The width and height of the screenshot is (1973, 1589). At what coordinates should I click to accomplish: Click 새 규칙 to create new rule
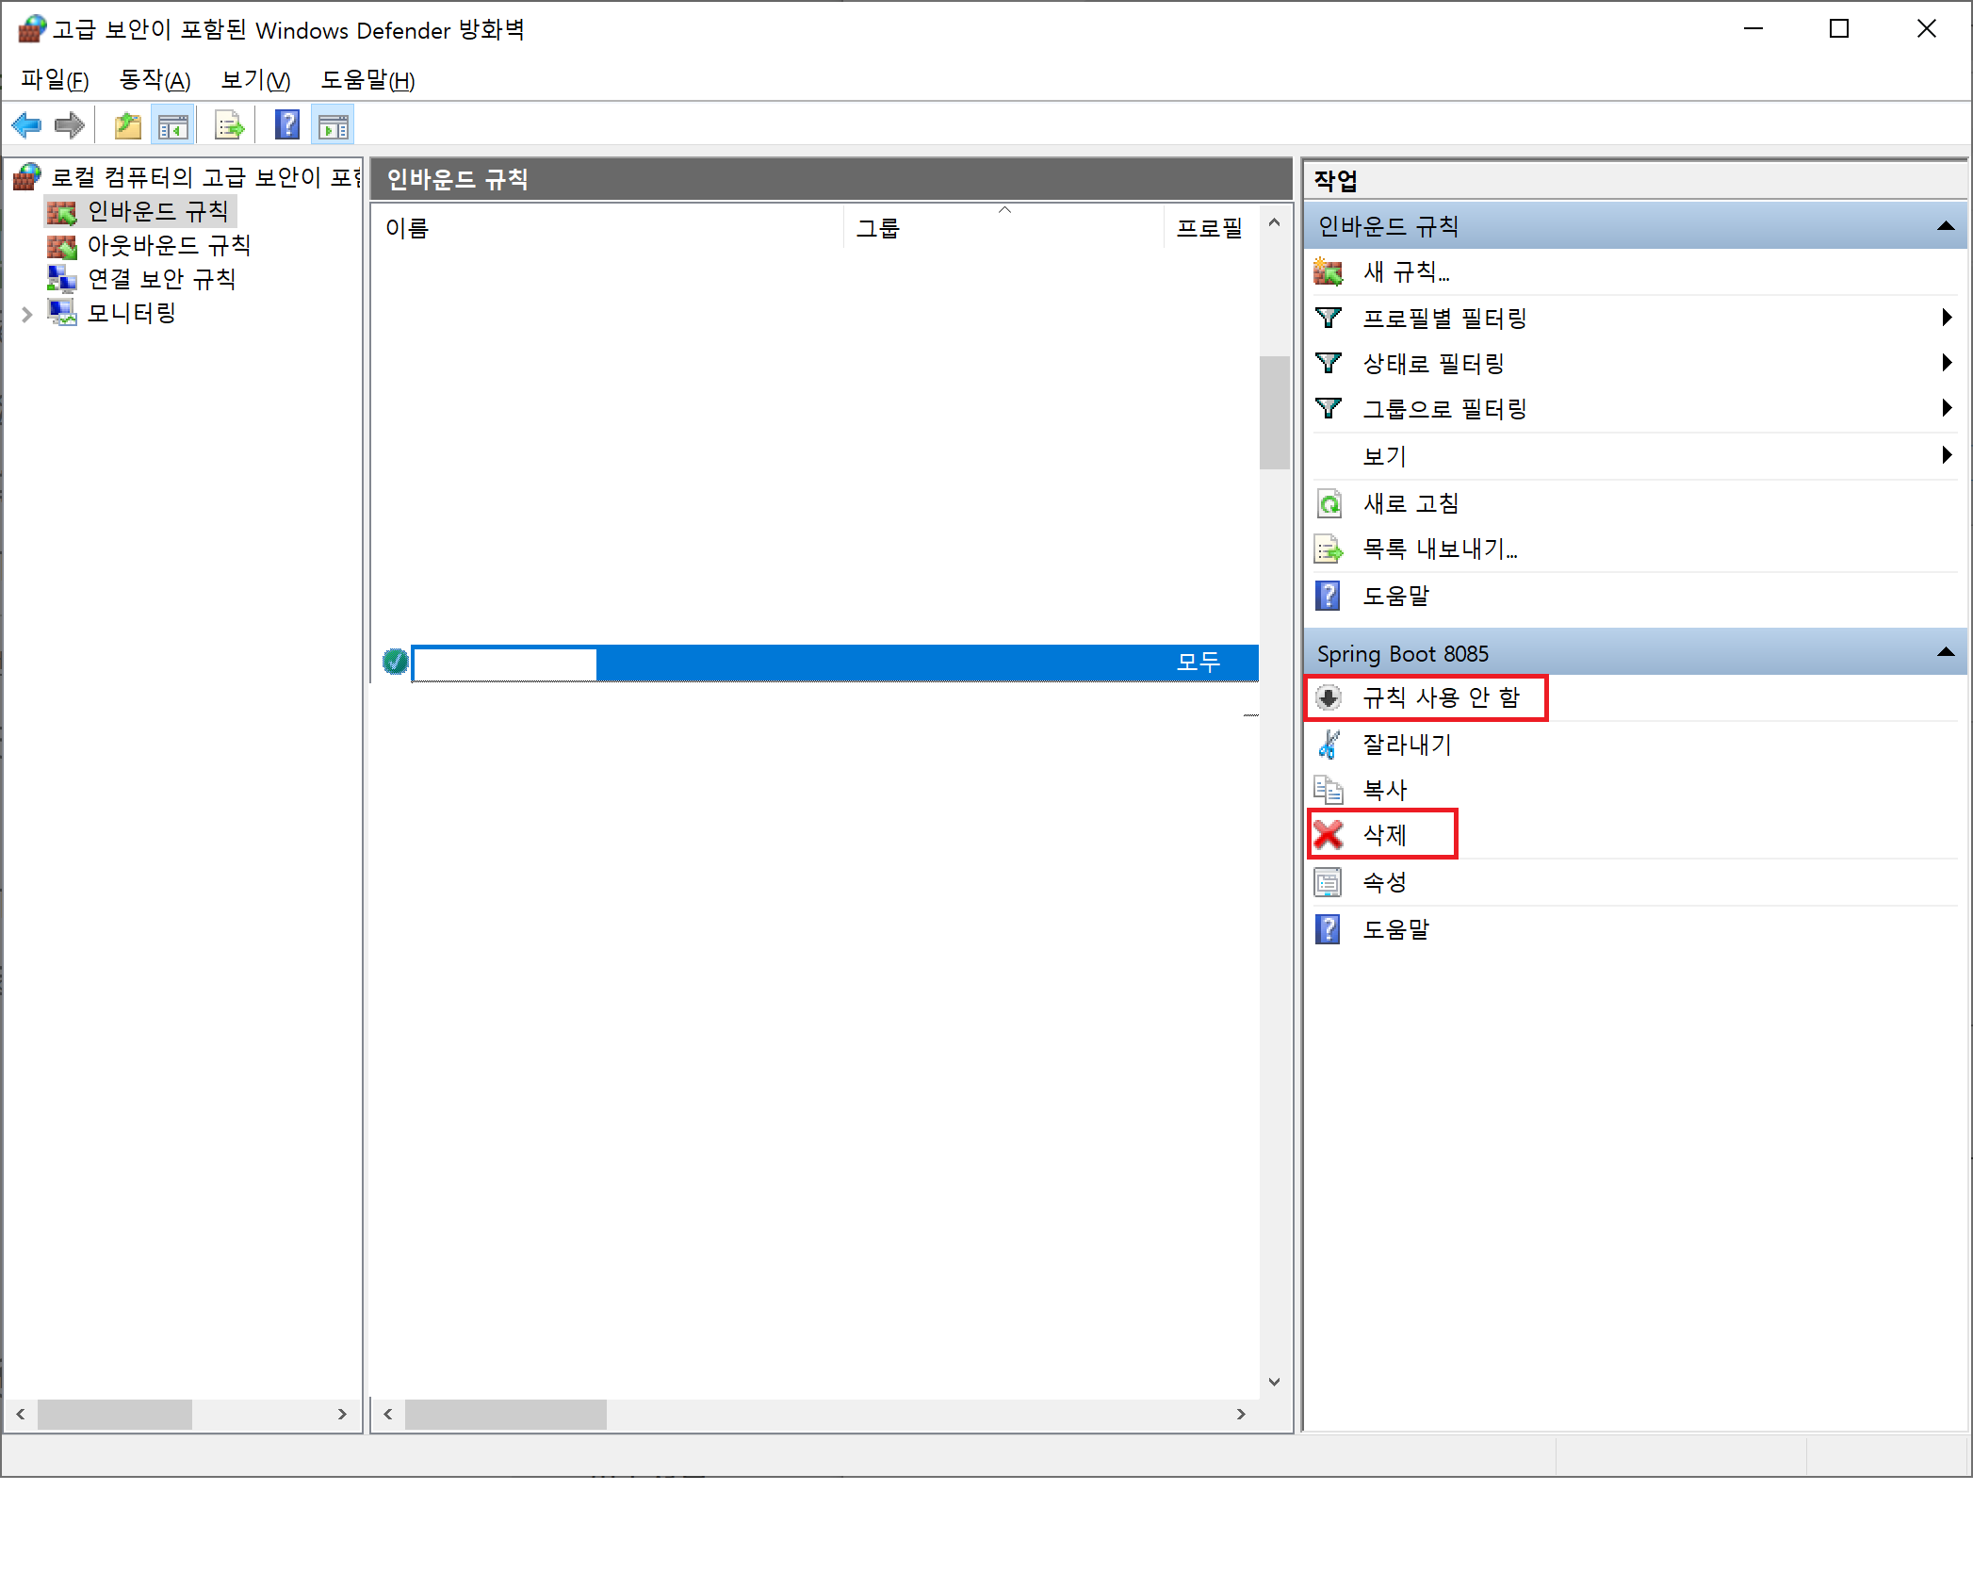pos(1405,272)
